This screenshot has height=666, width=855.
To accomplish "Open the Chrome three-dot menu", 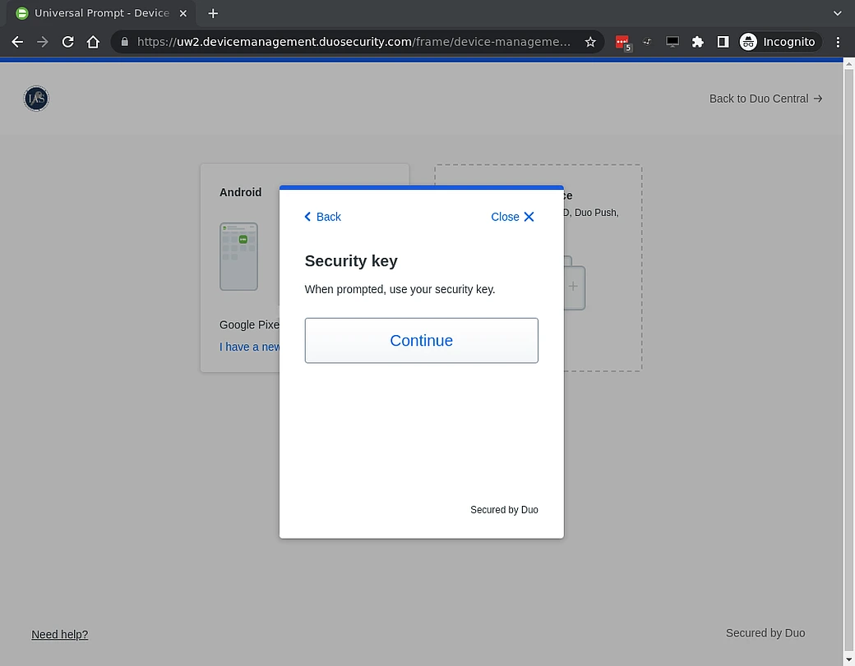I will [x=838, y=42].
